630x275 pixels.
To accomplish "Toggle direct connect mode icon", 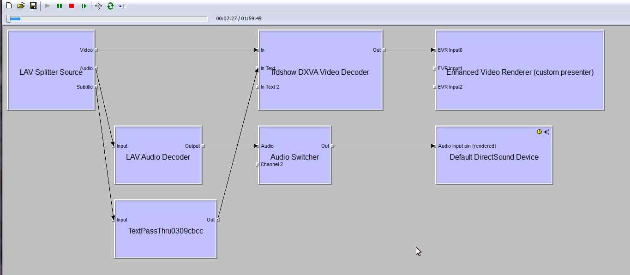I will [x=98, y=6].
